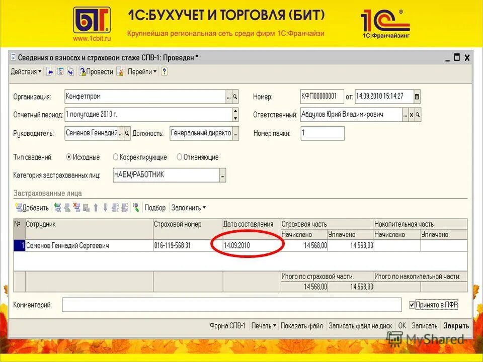Click the Отчетный период field 1 полугодие 2010 г.
The image size is (483, 362).
pos(148,115)
